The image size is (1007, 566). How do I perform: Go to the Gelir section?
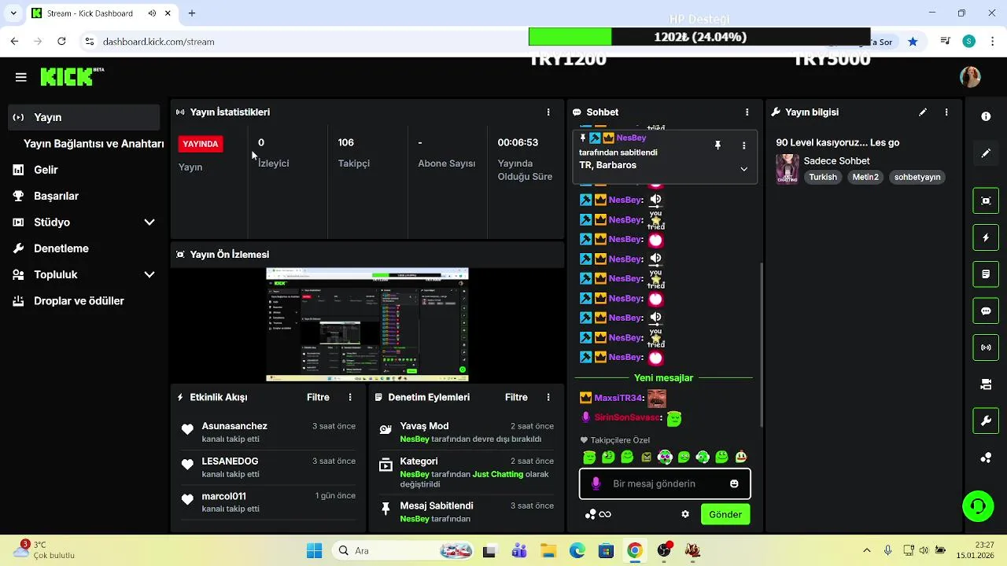46,170
